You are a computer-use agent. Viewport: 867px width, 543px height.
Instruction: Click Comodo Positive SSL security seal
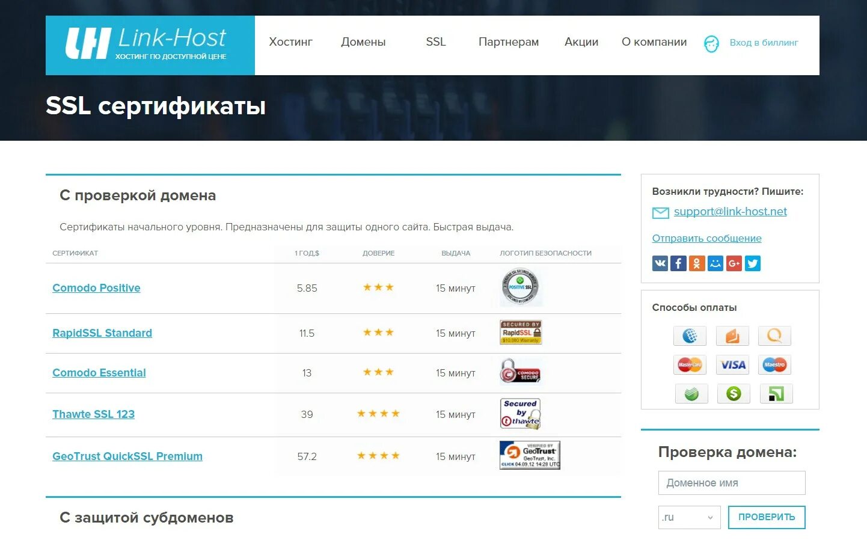(x=520, y=287)
